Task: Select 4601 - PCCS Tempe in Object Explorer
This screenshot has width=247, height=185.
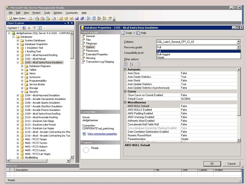Action: tap(36, 139)
